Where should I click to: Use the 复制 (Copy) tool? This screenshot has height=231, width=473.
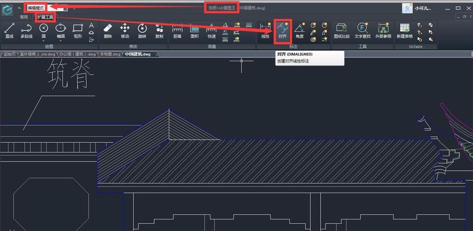[159, 30]
